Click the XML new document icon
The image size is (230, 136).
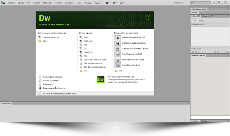click(81, 56)
